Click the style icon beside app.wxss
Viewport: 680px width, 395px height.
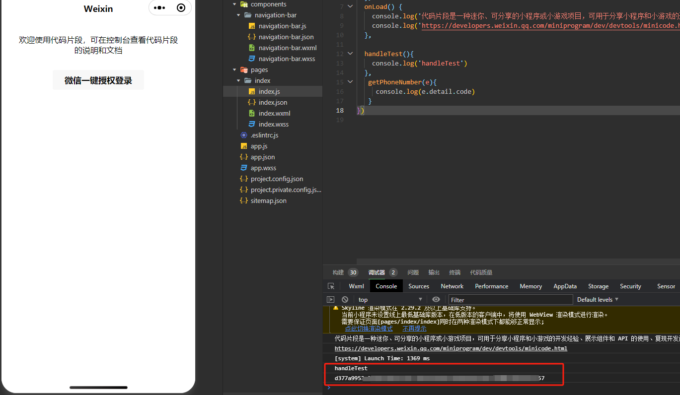tap(244, 168)
